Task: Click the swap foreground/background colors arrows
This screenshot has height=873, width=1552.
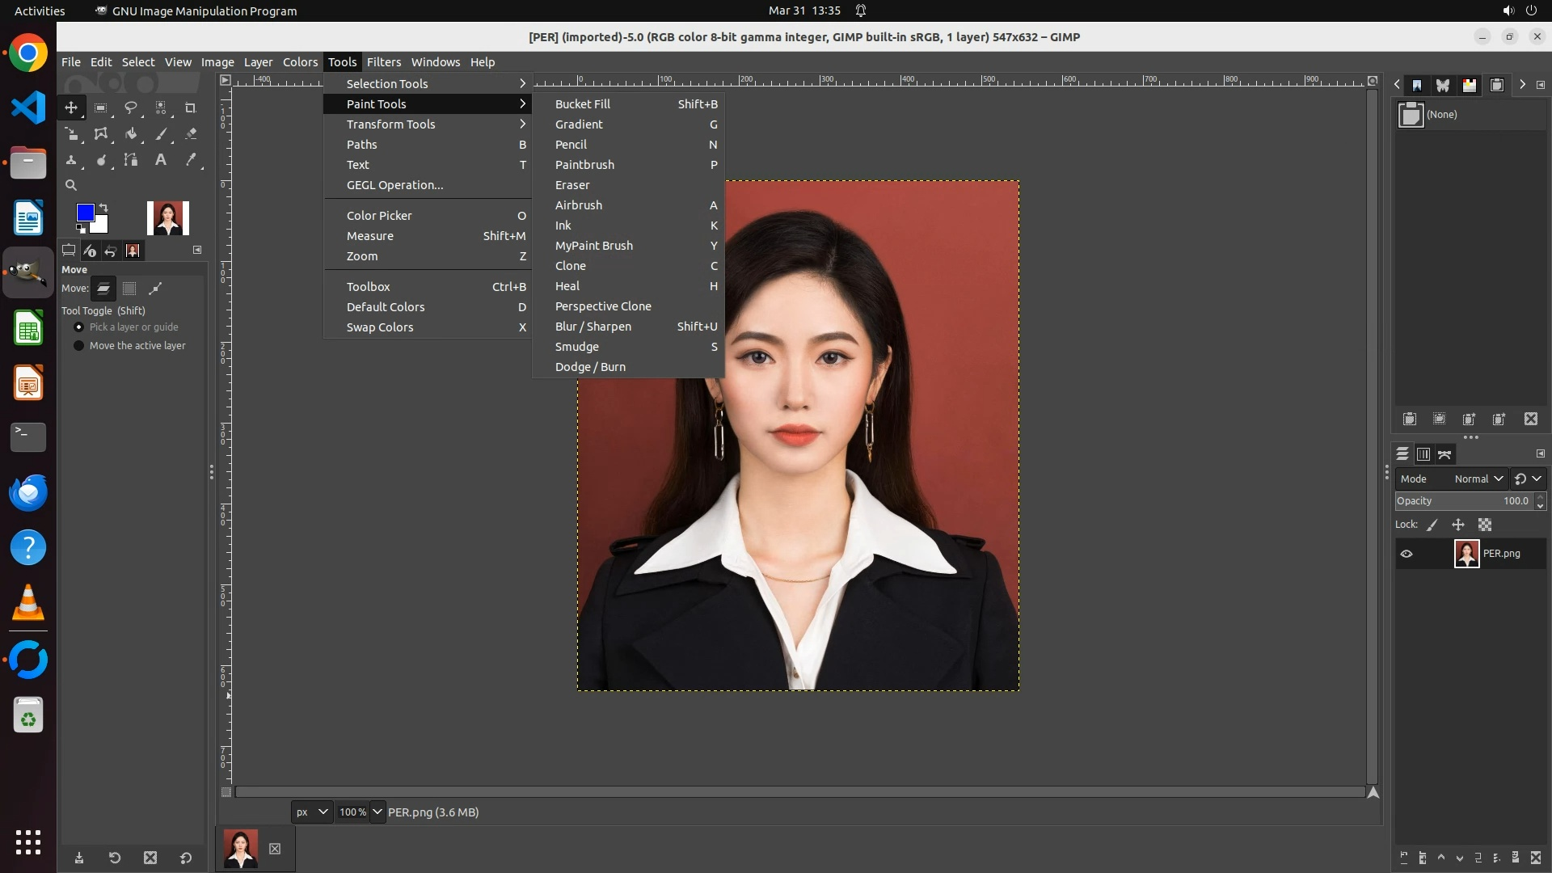Action: pos(103,208)
